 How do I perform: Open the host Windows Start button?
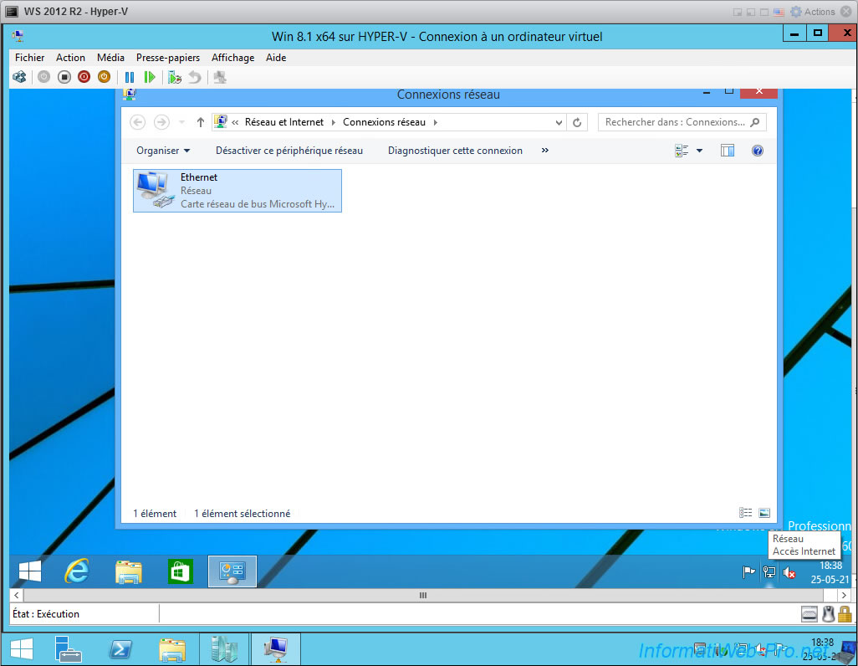22,649
